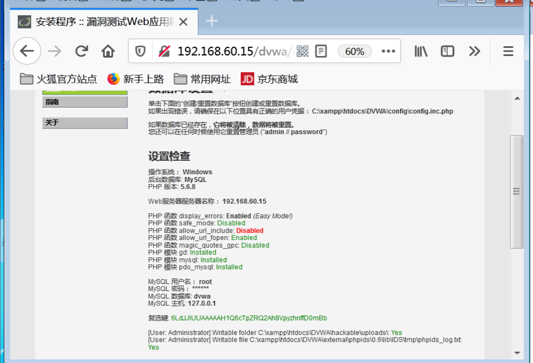Click the page scroll down arrow
Image resolution: width=533 pixels, height=363 pixels.
coord(517,353)
